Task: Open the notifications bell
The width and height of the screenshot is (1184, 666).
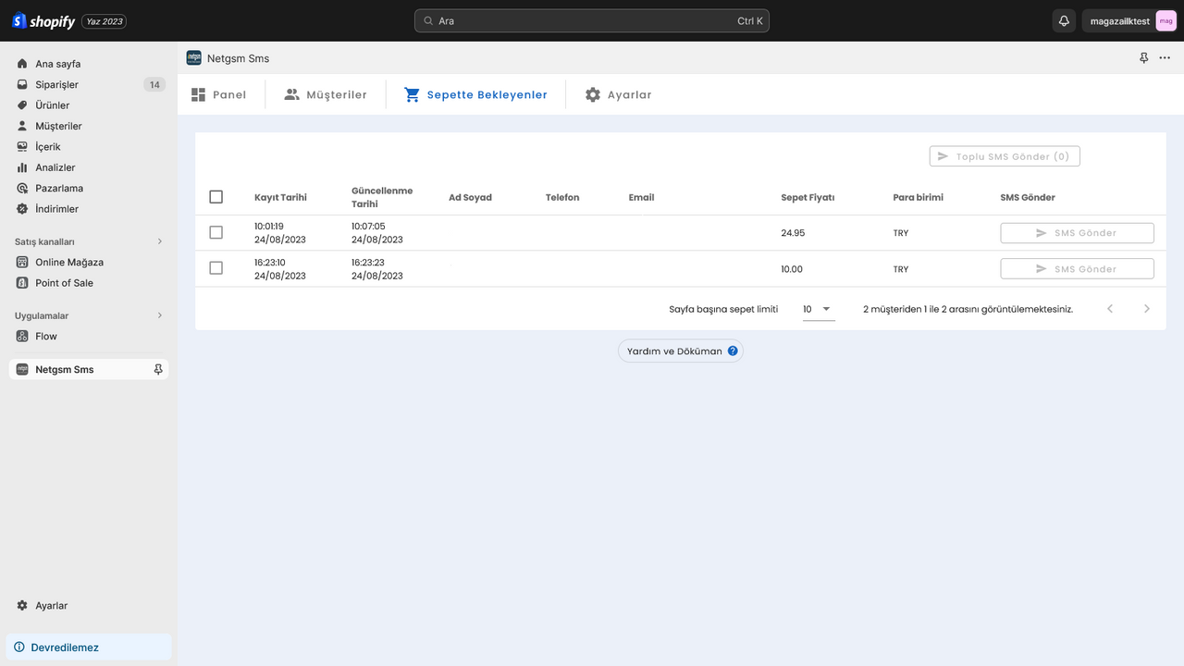Action: 1064,20
